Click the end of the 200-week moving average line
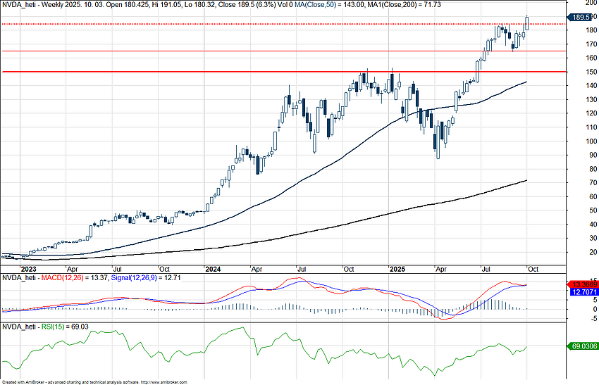 526,181
